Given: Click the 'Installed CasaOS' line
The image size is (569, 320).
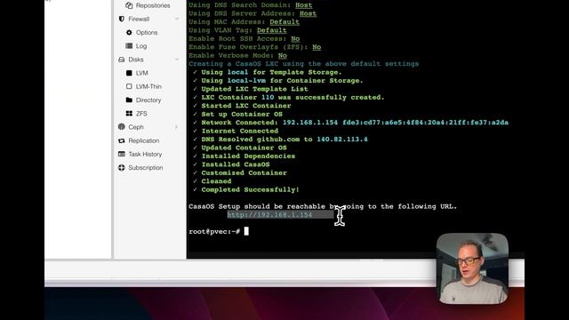Looking at the screenshot, I should tap(236, 164).
